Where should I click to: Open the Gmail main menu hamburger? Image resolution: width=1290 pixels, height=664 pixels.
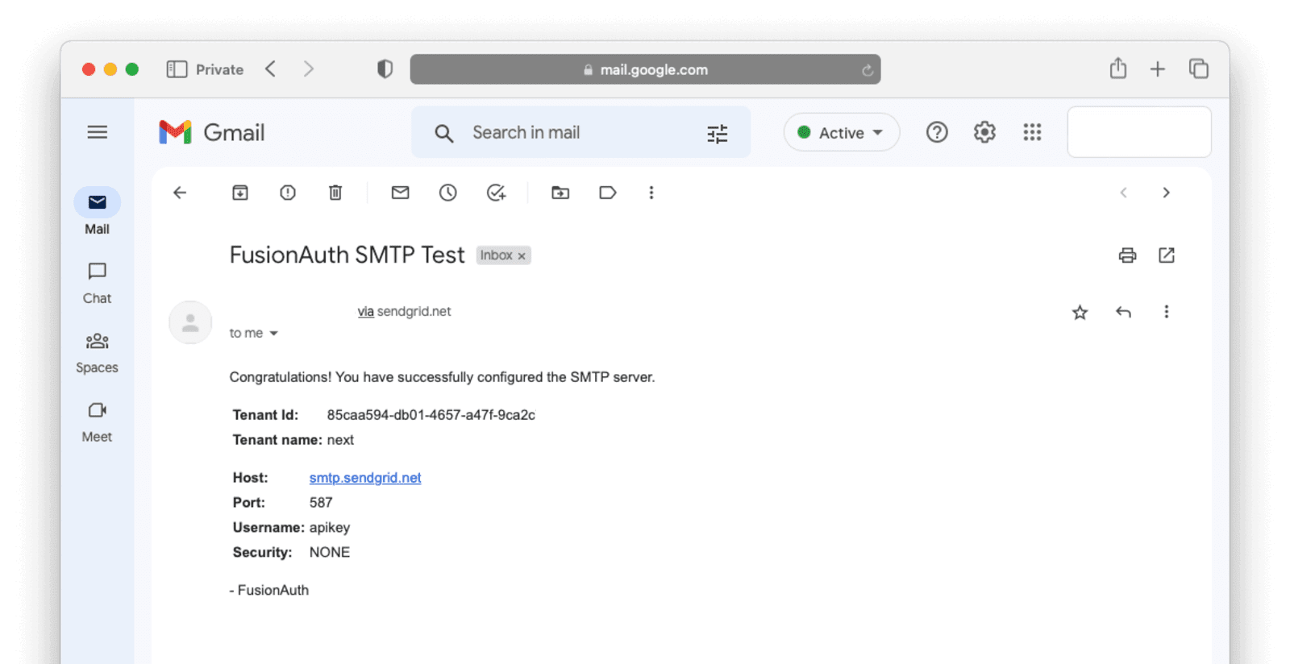tap(97, 132)
